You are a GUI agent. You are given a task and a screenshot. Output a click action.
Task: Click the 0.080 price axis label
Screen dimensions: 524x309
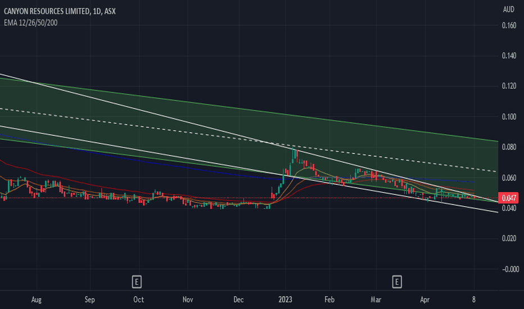509,147
